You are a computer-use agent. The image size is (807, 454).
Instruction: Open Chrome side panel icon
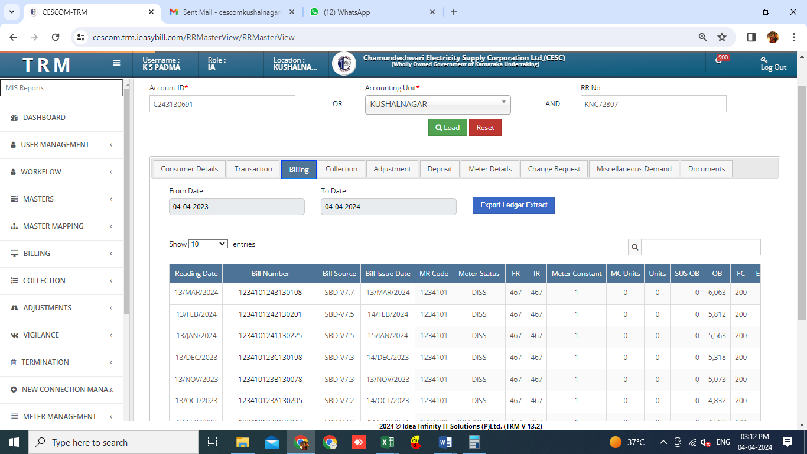tap(751, 37)
